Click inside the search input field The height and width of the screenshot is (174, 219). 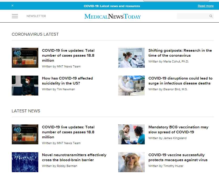point(193,16)
